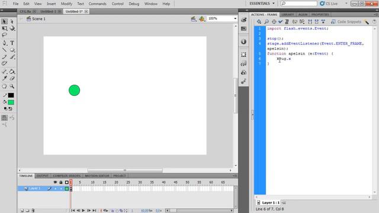379x213 pixels.
Task: Select the Paint Bucket tool
Action: [x=12, y=72]
